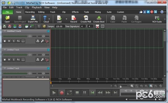Click the blue help question mark icon

coord(162,12)
